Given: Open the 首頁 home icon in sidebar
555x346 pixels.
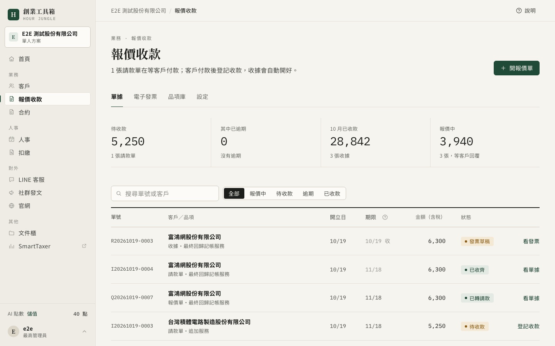Looking at the screenshot, I should [12, 59].
